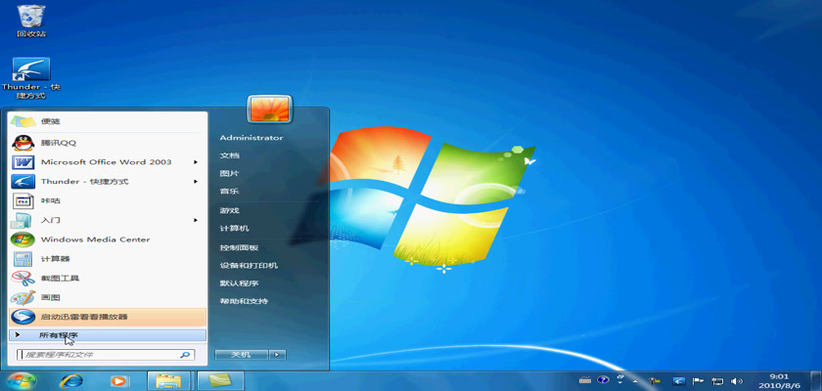
Task: Click the 关机 shutdown button
Action: click(x=240, y=354)
